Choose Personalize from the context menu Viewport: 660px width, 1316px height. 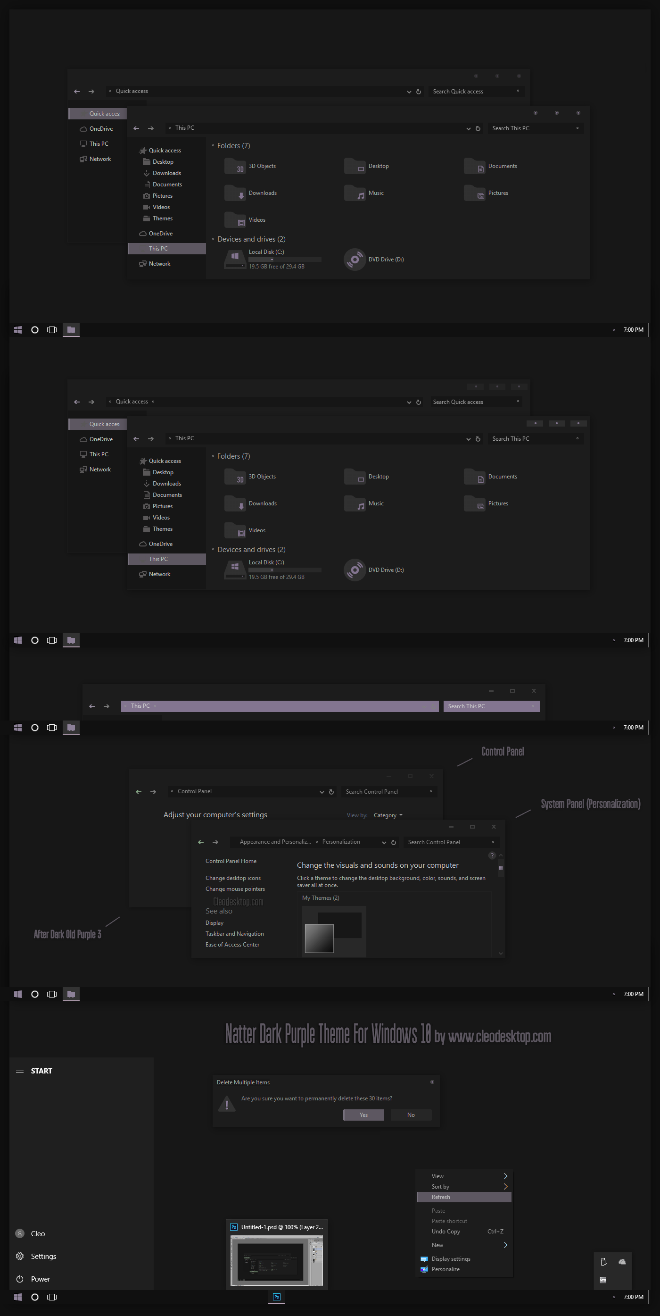445,1269
